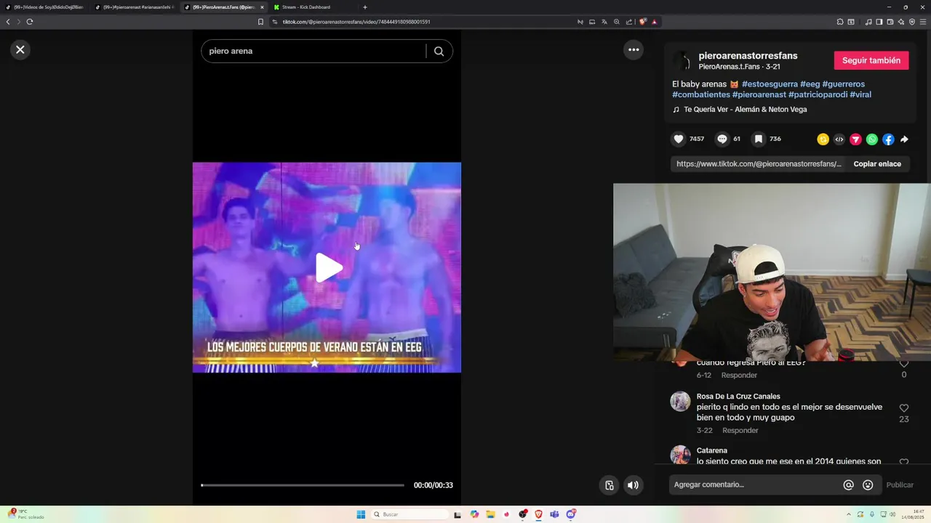
Task: Open the pieroarenastorresfans profile name
Action: tap(748, 56)
